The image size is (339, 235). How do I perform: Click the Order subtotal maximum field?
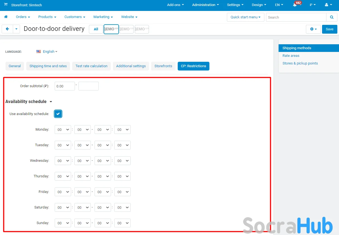pyautogui.click(x=88, y=86)
